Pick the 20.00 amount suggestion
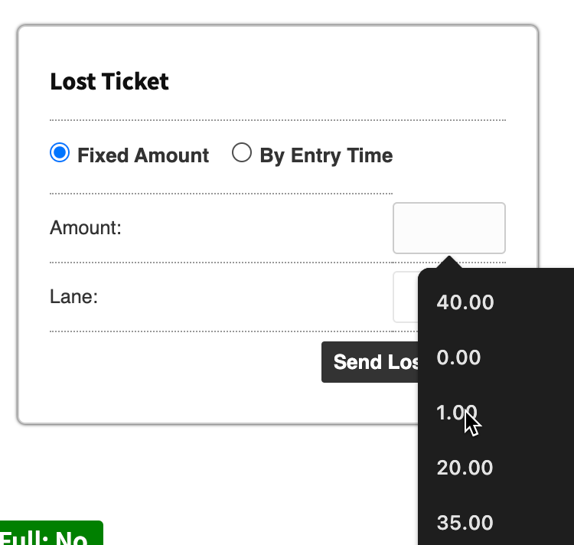This screenshot has width=574, height=545. [x=465, y=468]
